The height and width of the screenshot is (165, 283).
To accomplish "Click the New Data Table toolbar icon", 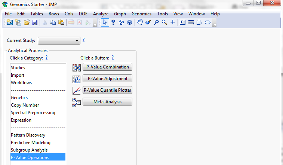I will pyautogui.click(x=10, y=22).
